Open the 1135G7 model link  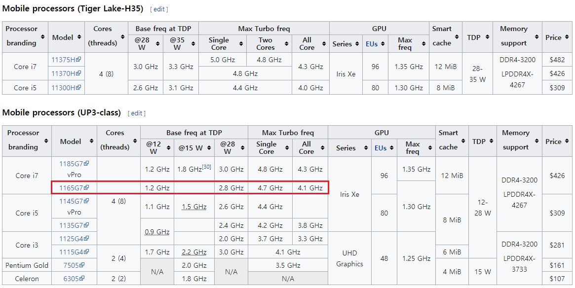[74, 225]
